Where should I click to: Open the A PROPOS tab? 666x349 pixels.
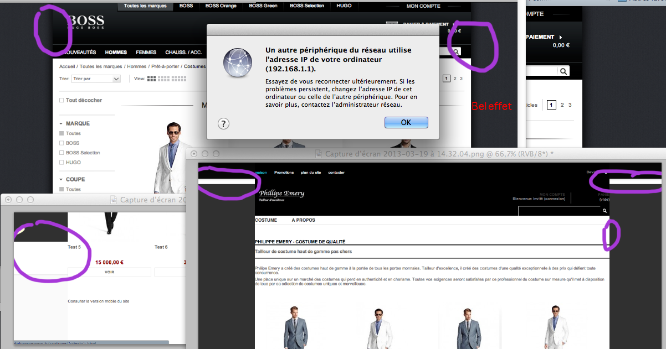303,220
